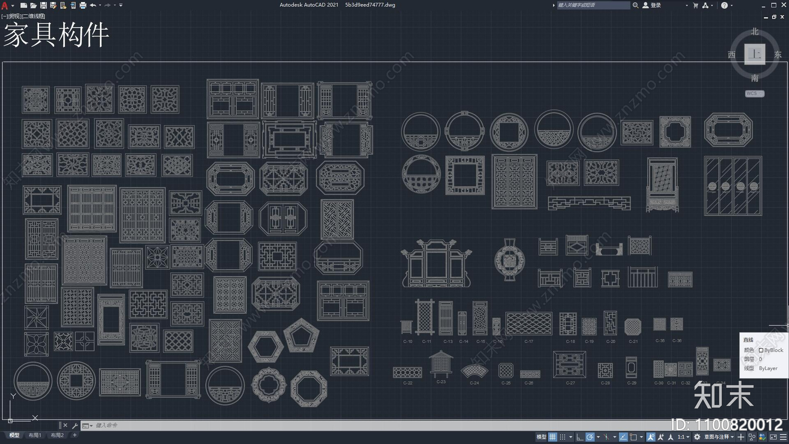Add a new layout with plus button
The height and width of the screenshot is (444, 789).
75,435
